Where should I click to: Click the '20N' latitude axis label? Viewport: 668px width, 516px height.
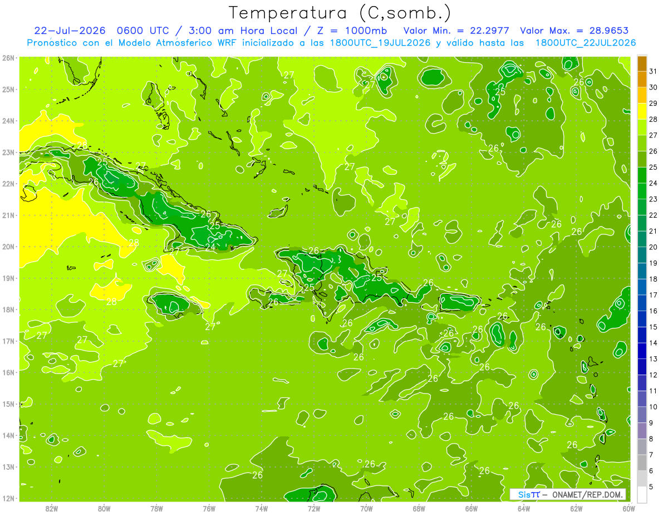tap(8, 247)
